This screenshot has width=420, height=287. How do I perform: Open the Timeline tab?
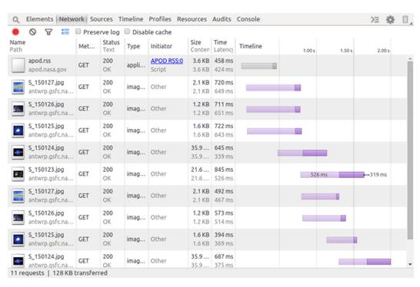[x=131, y=19]
